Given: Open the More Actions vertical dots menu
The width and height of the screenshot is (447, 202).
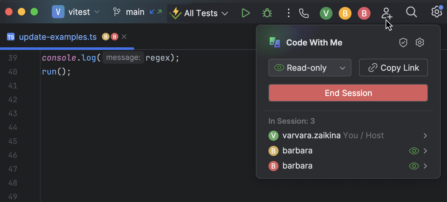Looking at the screenshot, I should click(x=288, y=13).
